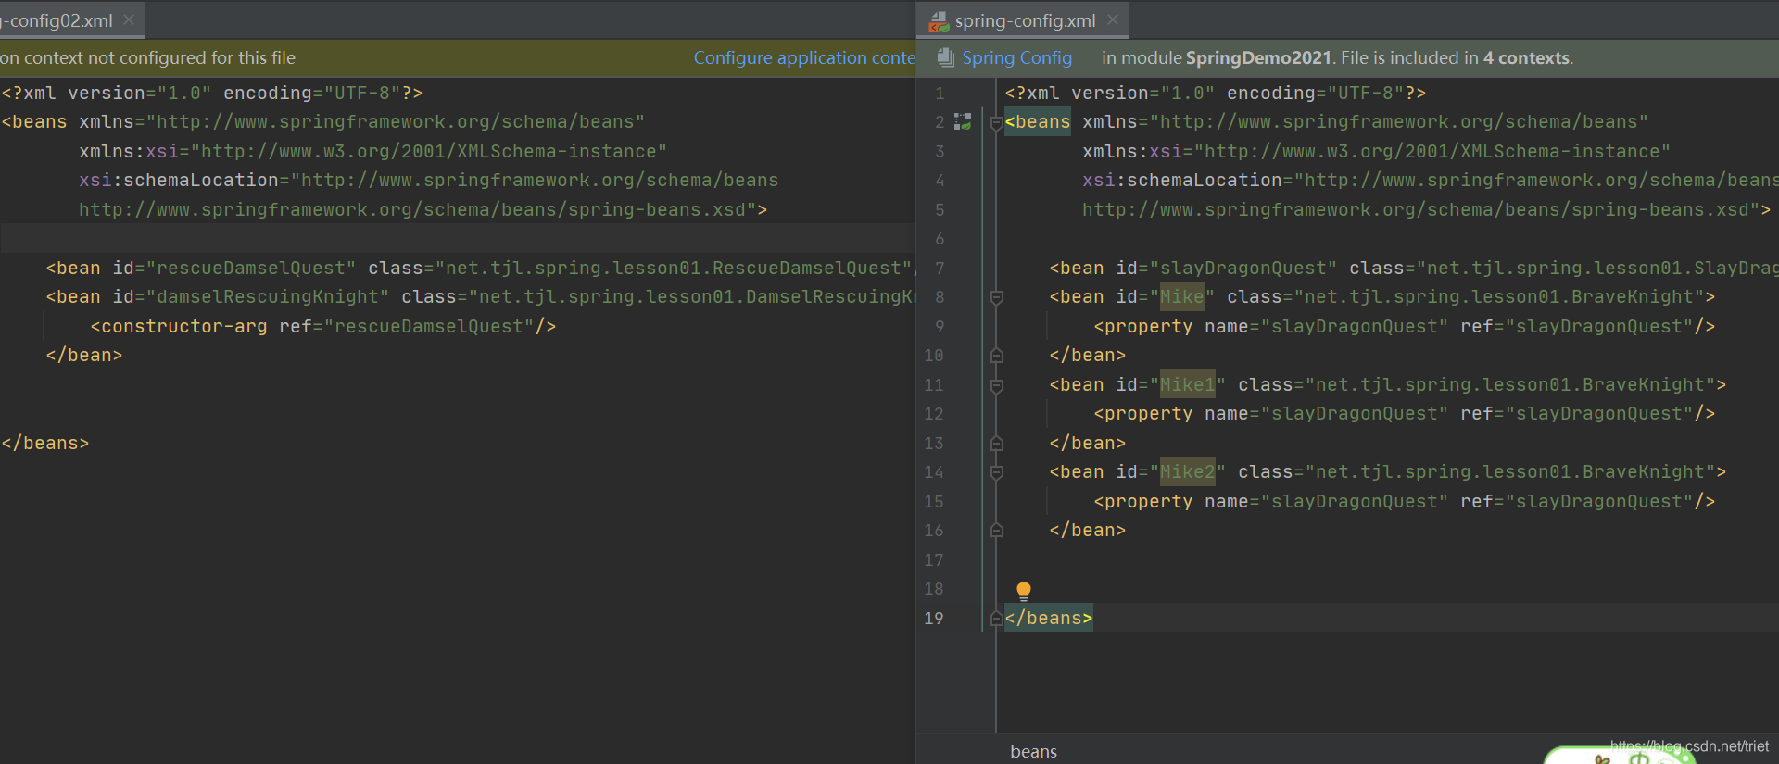Close the spring-config.xml tab
This screenshot has width=1779, height=764.
pyautogui.click(x=1113, y=19)
